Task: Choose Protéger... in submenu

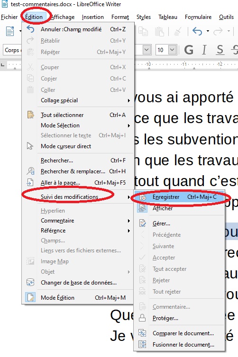Action: tap(179, 318)
